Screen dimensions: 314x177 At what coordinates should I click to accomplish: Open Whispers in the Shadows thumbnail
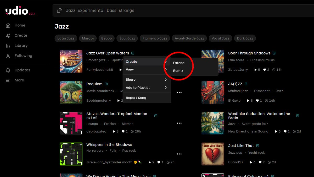[71, 154]
